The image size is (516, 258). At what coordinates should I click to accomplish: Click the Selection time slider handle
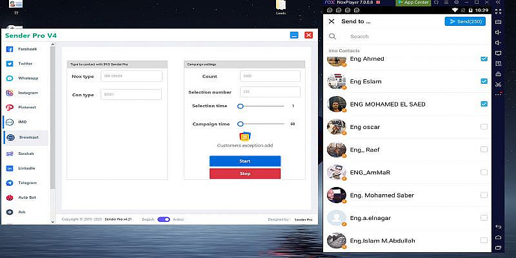pyautogui.click(x=240, y=106)
